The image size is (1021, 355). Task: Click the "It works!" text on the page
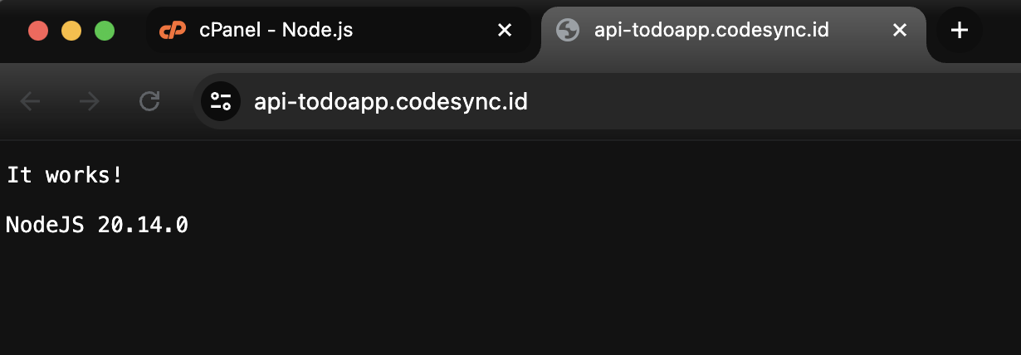click(x=65, y=175)
